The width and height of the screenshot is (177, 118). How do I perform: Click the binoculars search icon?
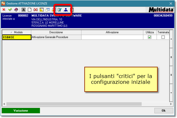coord(23,10)
